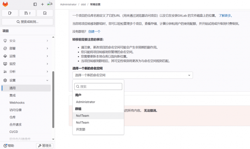Screen dimensions: 250x149
Task: Select the 通用 settings item
Action: pos(26,88)
